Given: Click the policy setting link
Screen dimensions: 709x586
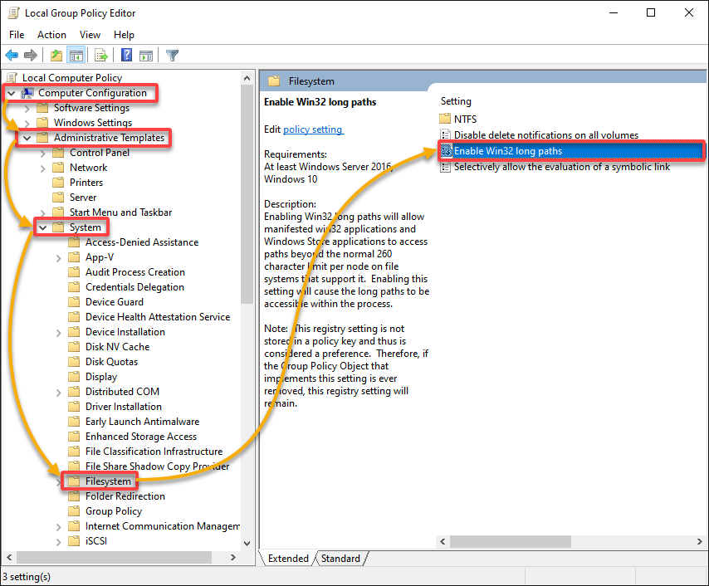Looking at the screenshot, I should tap(313, 129).
